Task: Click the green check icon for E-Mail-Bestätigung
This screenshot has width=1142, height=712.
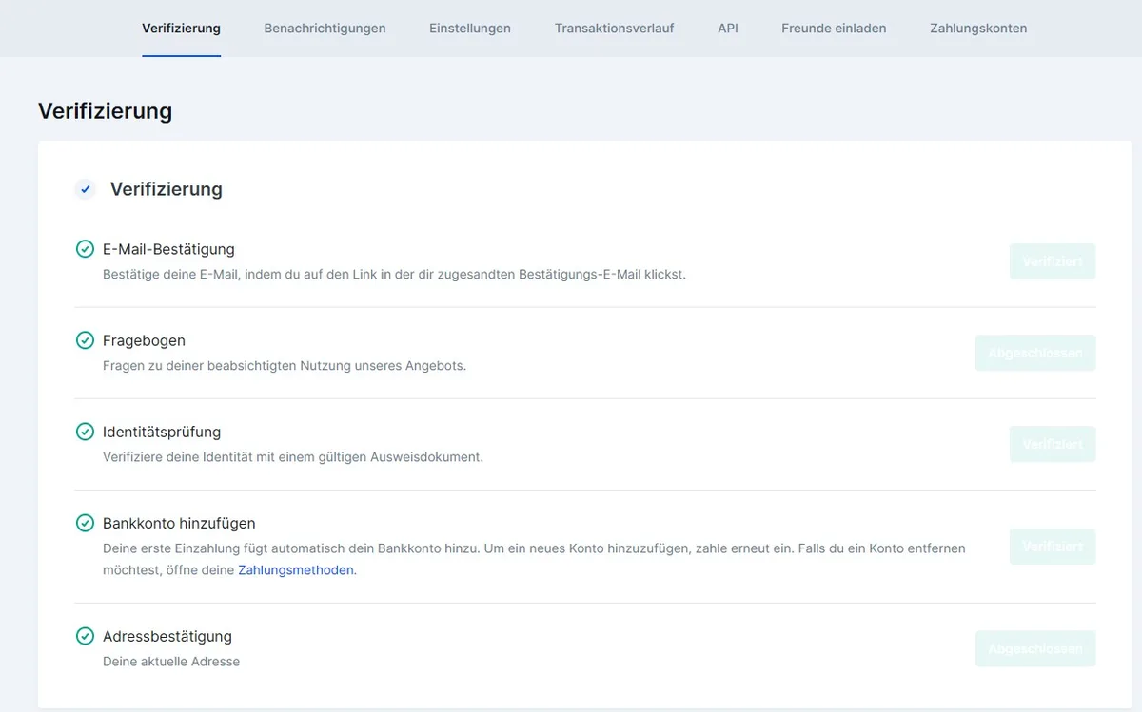Action: pyautogui.click(x=86, y=249)
